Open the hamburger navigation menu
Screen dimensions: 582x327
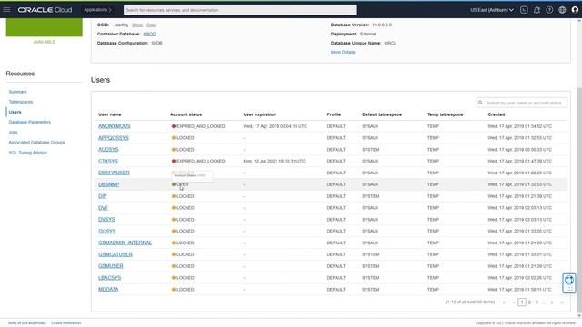point(6,10)
